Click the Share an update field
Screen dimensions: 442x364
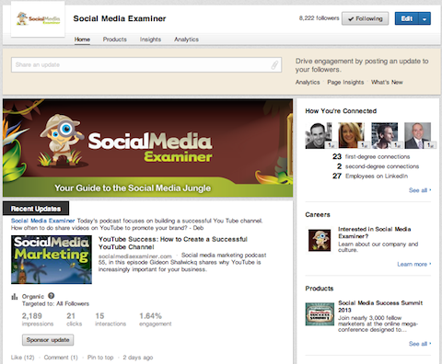click(146, 64)
